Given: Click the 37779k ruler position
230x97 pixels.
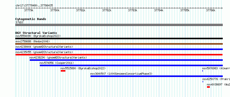Looking at the screenshot, I should coord(29,10).
